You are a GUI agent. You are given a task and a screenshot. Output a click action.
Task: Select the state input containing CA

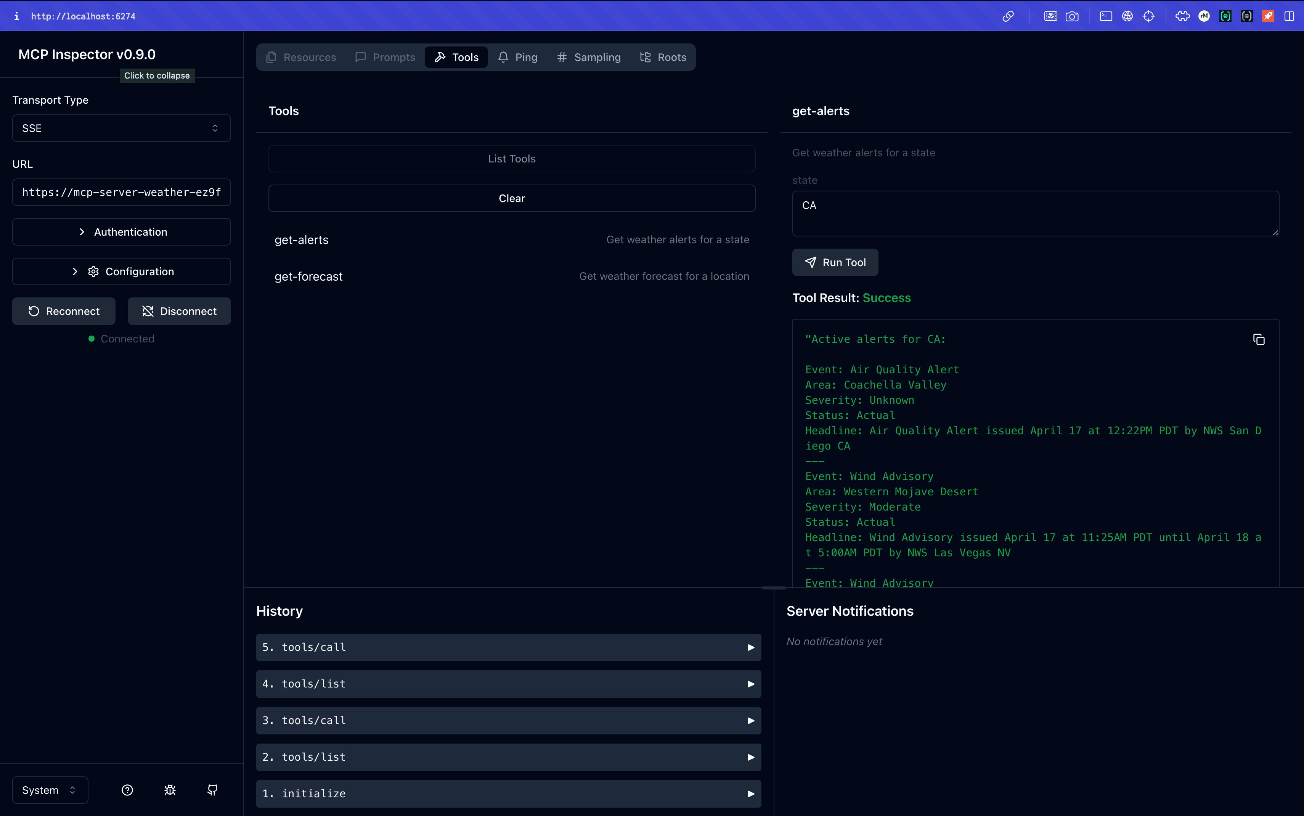pyautogui.click(x=1034, y=213)
